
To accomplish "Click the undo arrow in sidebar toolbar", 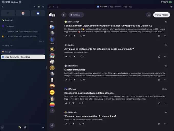I will 35,7.
